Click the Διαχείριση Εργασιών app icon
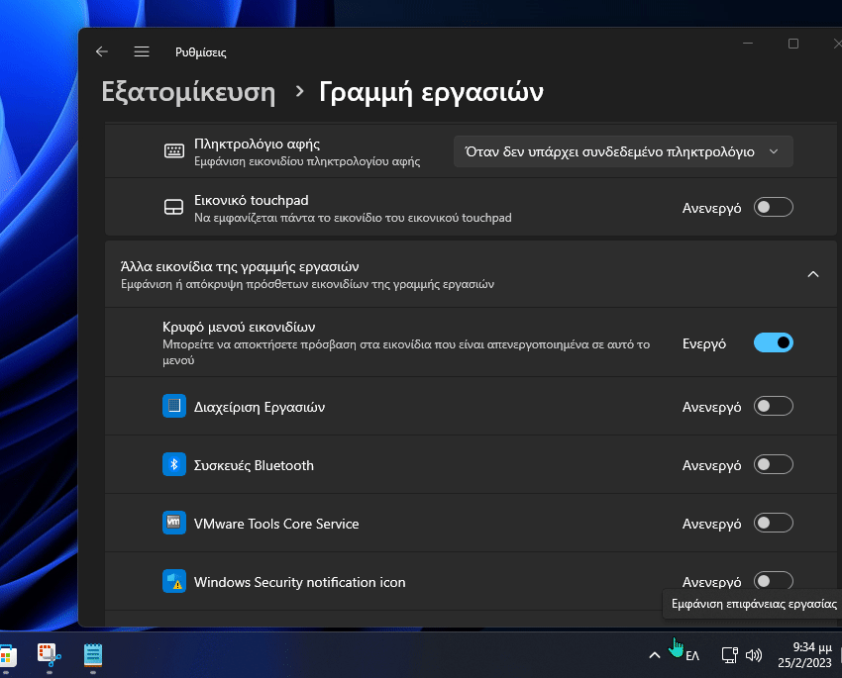Image resolution: width=842 pixels, height=678 pixels. click(x=174, y=406)
